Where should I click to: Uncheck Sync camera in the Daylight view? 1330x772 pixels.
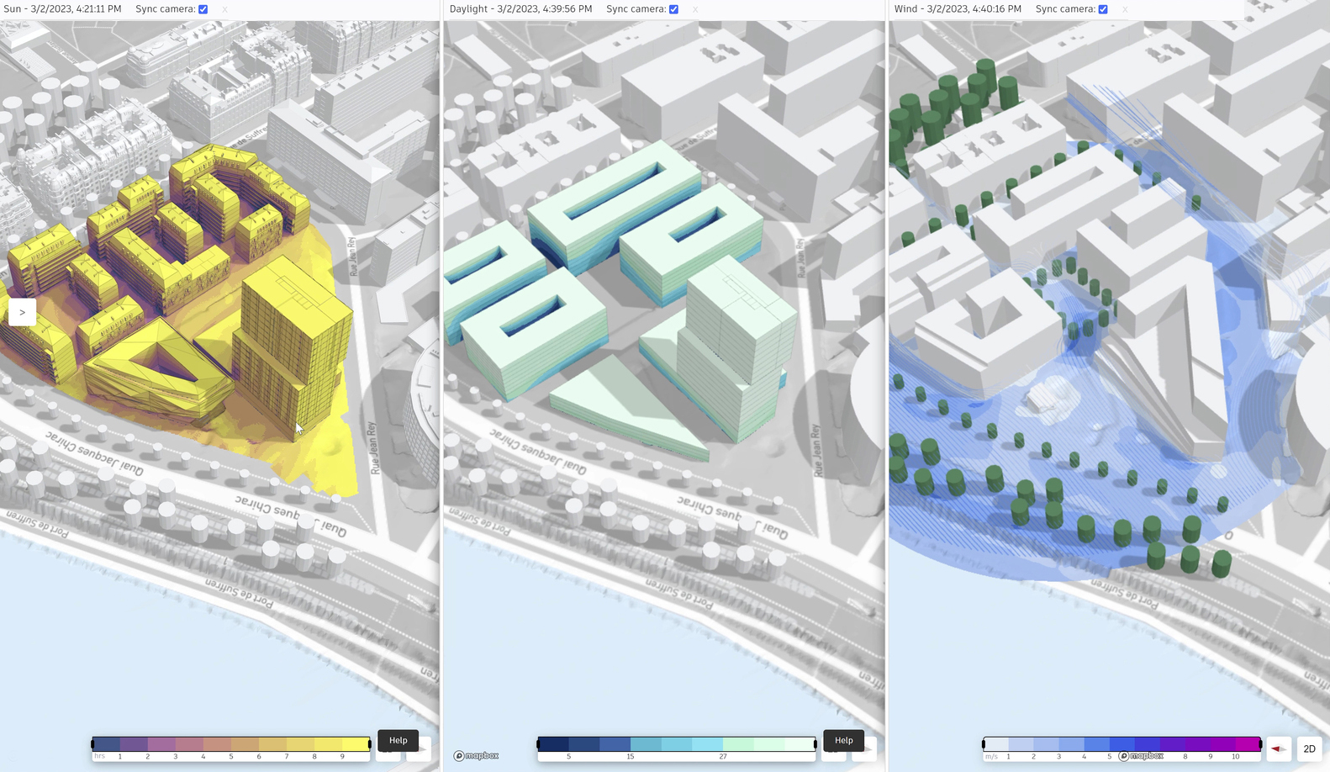click(673, 9)
